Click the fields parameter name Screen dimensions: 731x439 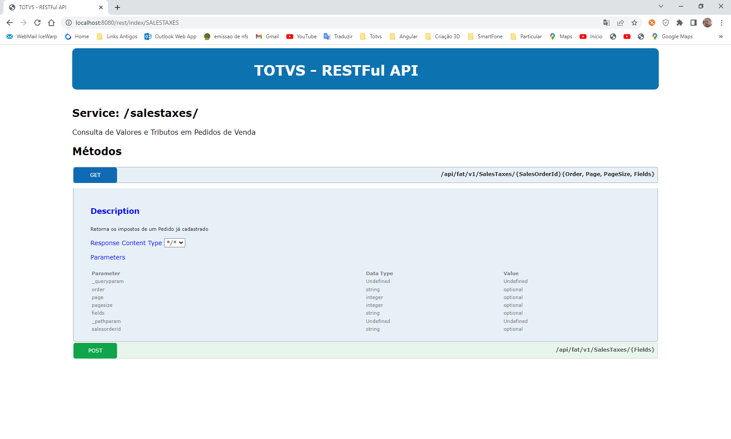98,313
